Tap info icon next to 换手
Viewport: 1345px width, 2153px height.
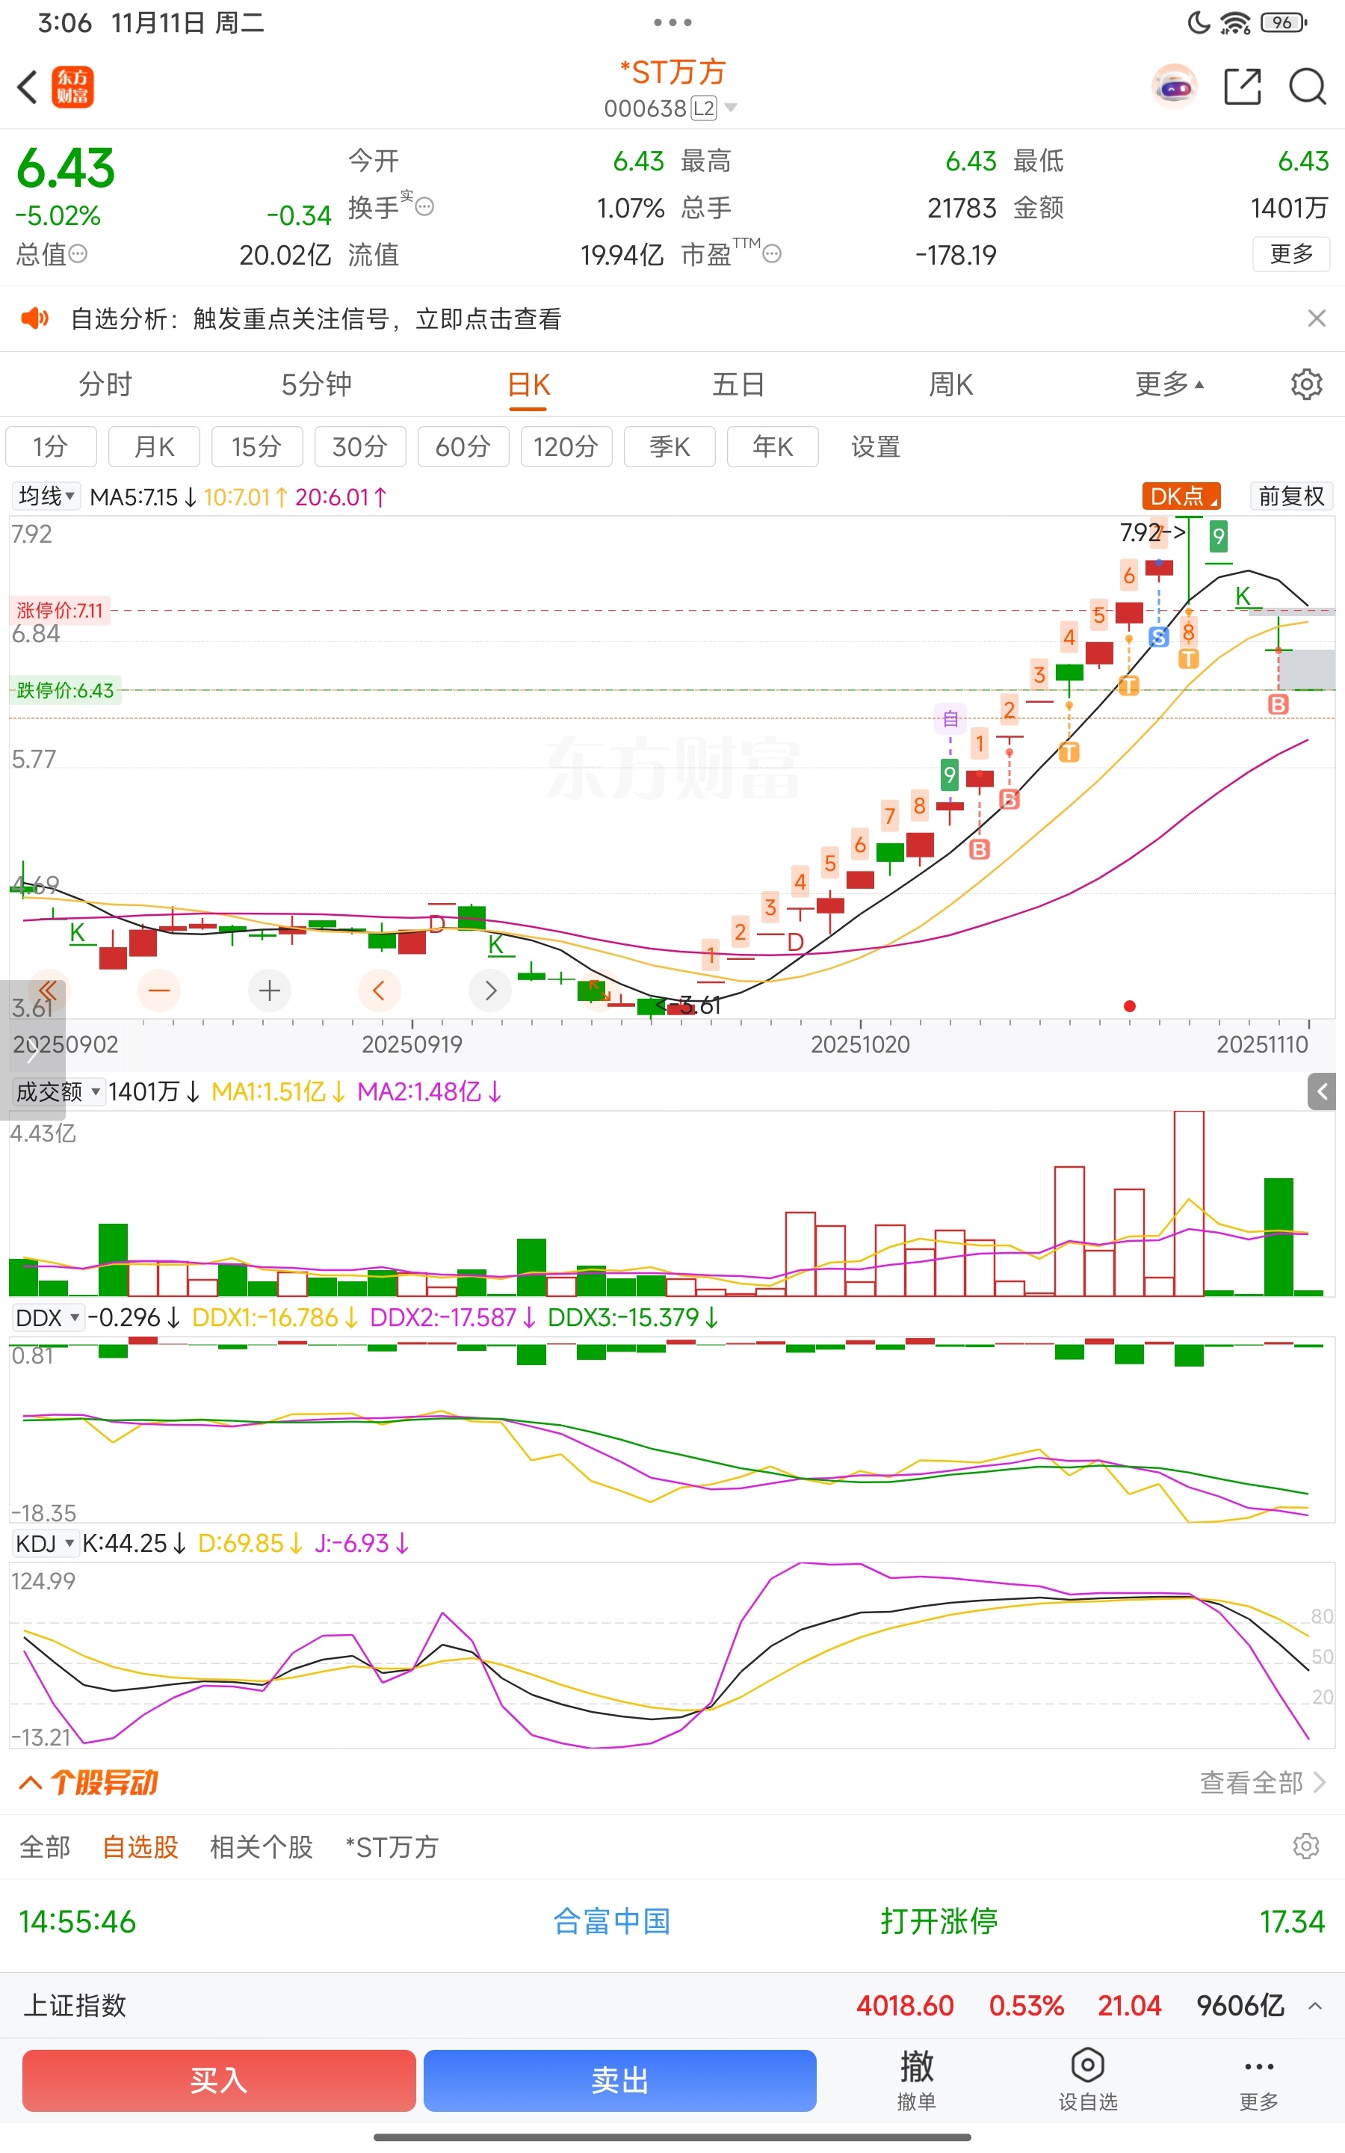coord(425,207)
